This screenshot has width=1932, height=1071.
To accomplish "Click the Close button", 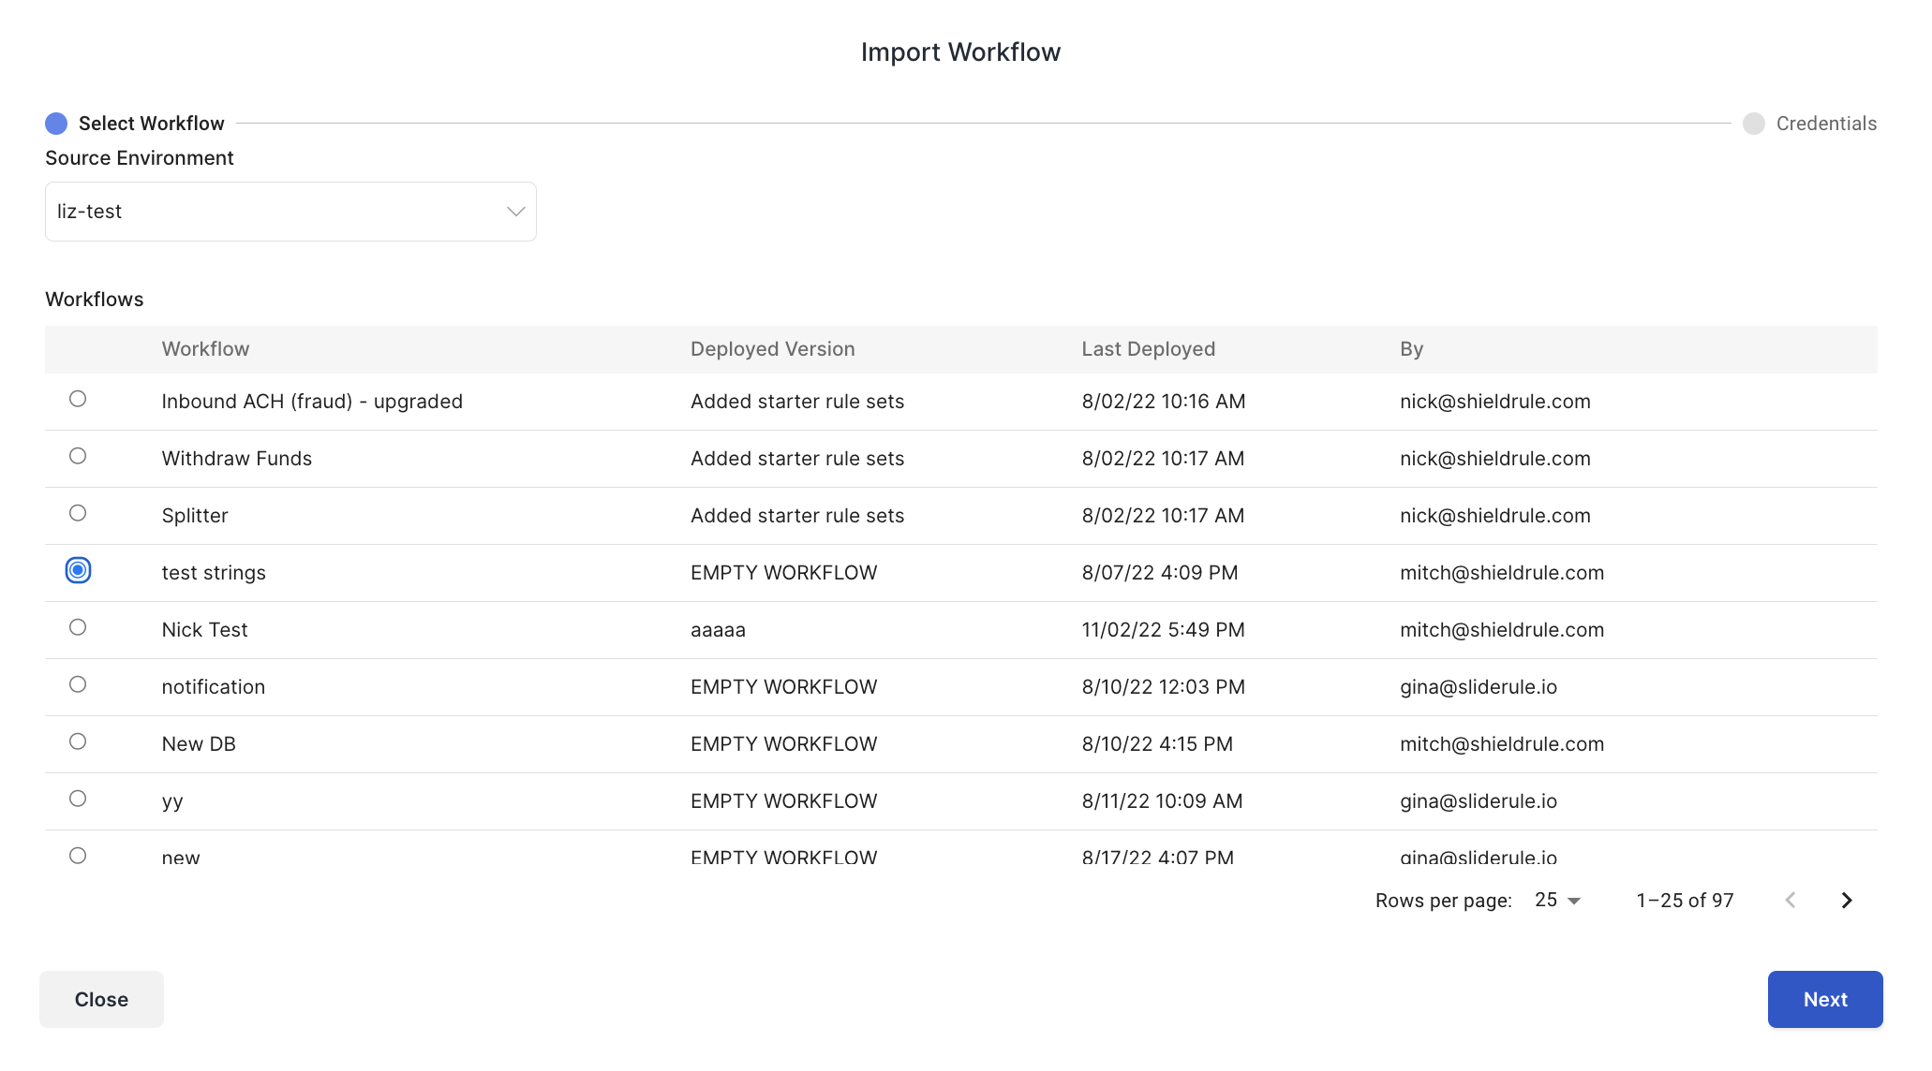I will pos(101,999).
